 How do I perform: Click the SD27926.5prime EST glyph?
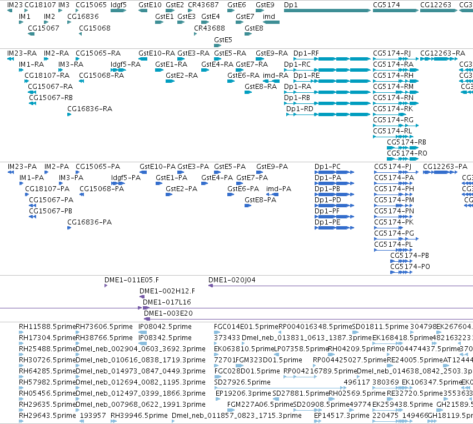[x=280, y=388]
